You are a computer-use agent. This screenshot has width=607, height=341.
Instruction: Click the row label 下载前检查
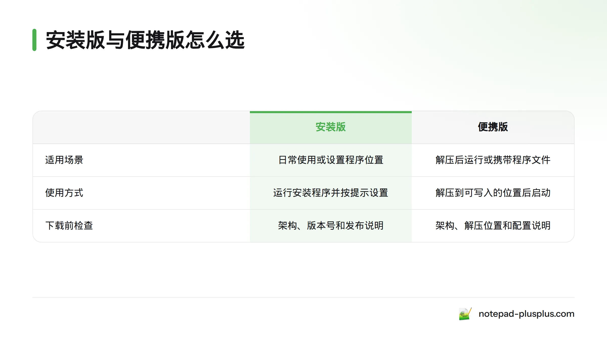click(x=69, y=226)
